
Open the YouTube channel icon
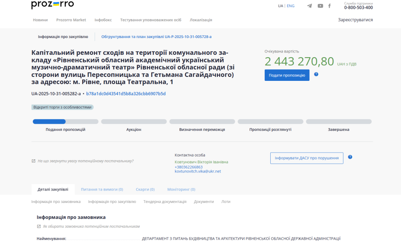pyautogui.click(x=320, y=6)
